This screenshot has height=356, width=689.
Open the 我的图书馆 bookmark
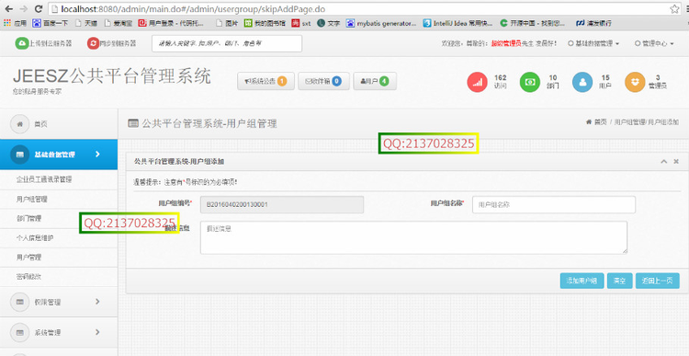265,23
